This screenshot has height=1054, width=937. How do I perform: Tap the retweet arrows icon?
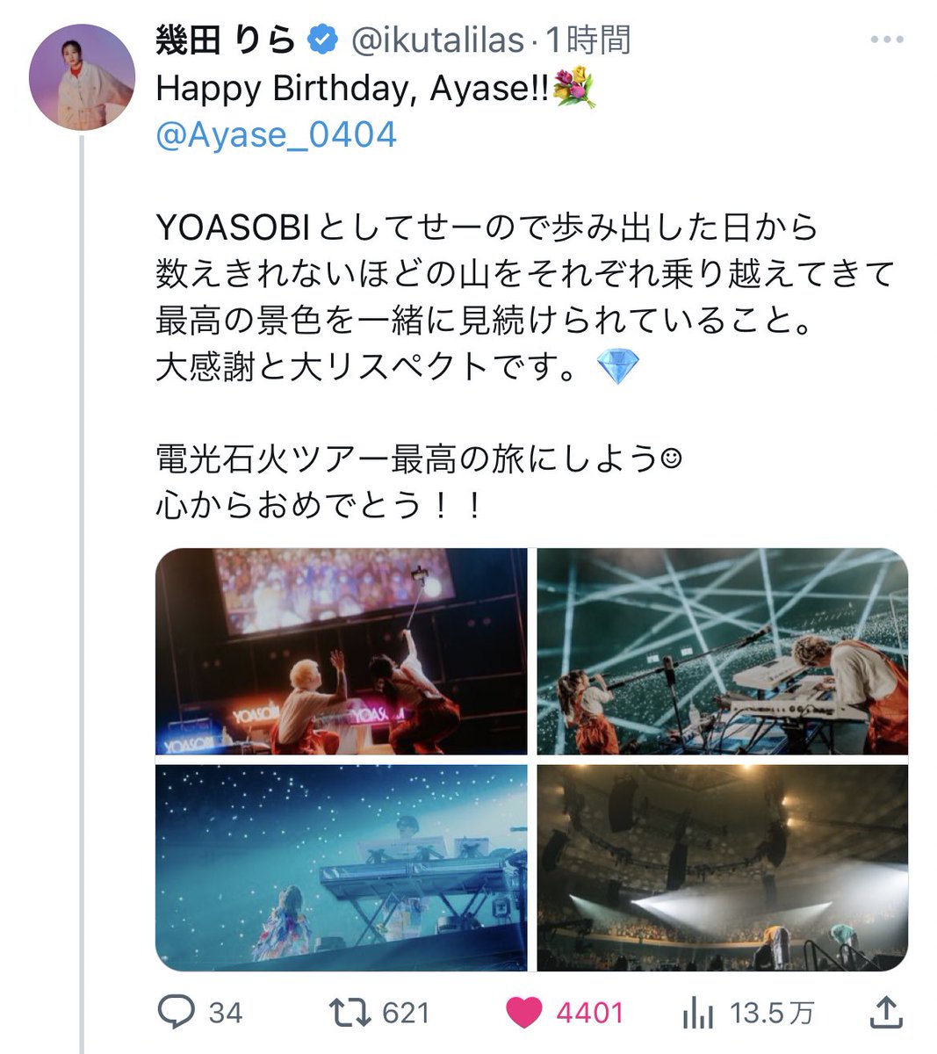[x=349, y=1013]
